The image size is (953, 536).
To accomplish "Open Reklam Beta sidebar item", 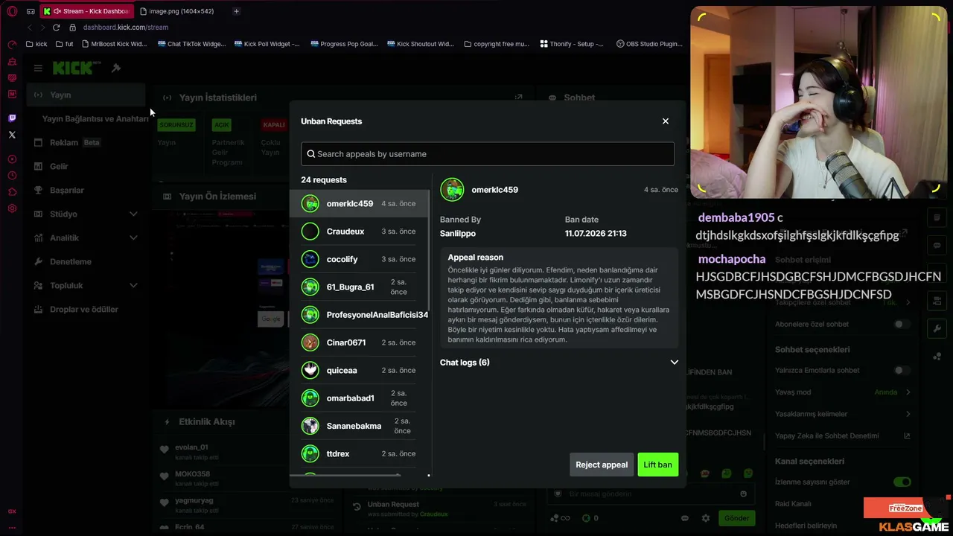I will (x=86, y=142).
